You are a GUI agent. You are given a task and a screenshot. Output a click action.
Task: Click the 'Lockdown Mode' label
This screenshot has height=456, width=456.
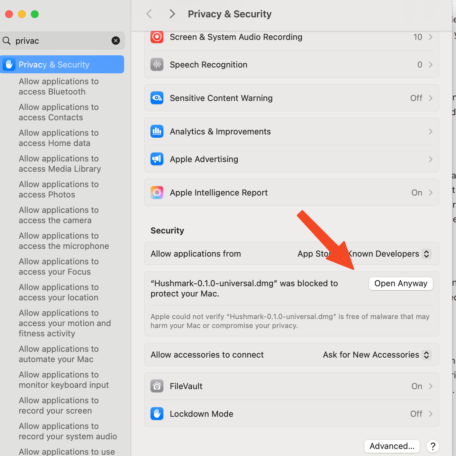click(x=201, y=414)
